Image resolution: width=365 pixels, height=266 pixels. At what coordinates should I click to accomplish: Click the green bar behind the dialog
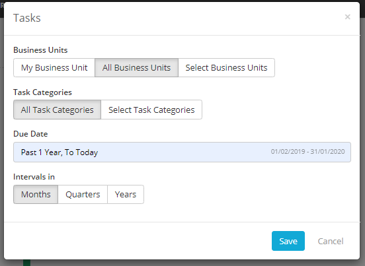26,263
